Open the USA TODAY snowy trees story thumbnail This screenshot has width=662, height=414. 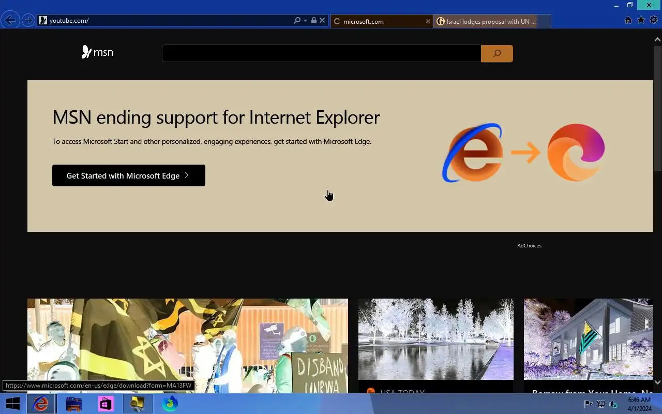tap(436, 339)
